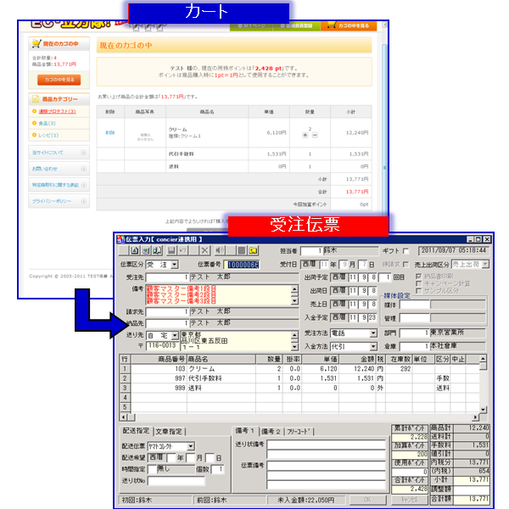Select row 1 header in item grid
509x509 pixels.
(125, 369)
